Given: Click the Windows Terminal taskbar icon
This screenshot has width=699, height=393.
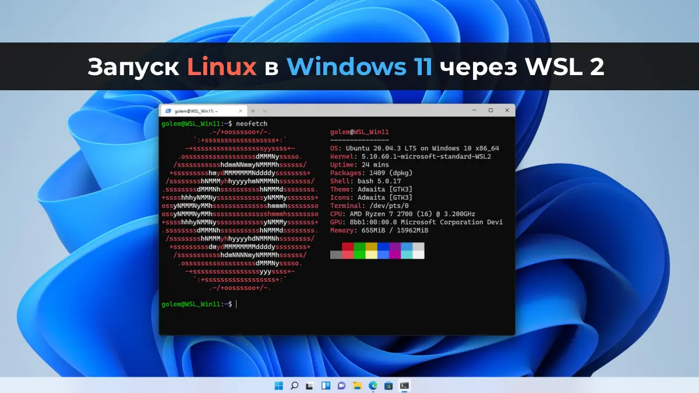Looking at the screenshot, I should pos(404,385).
